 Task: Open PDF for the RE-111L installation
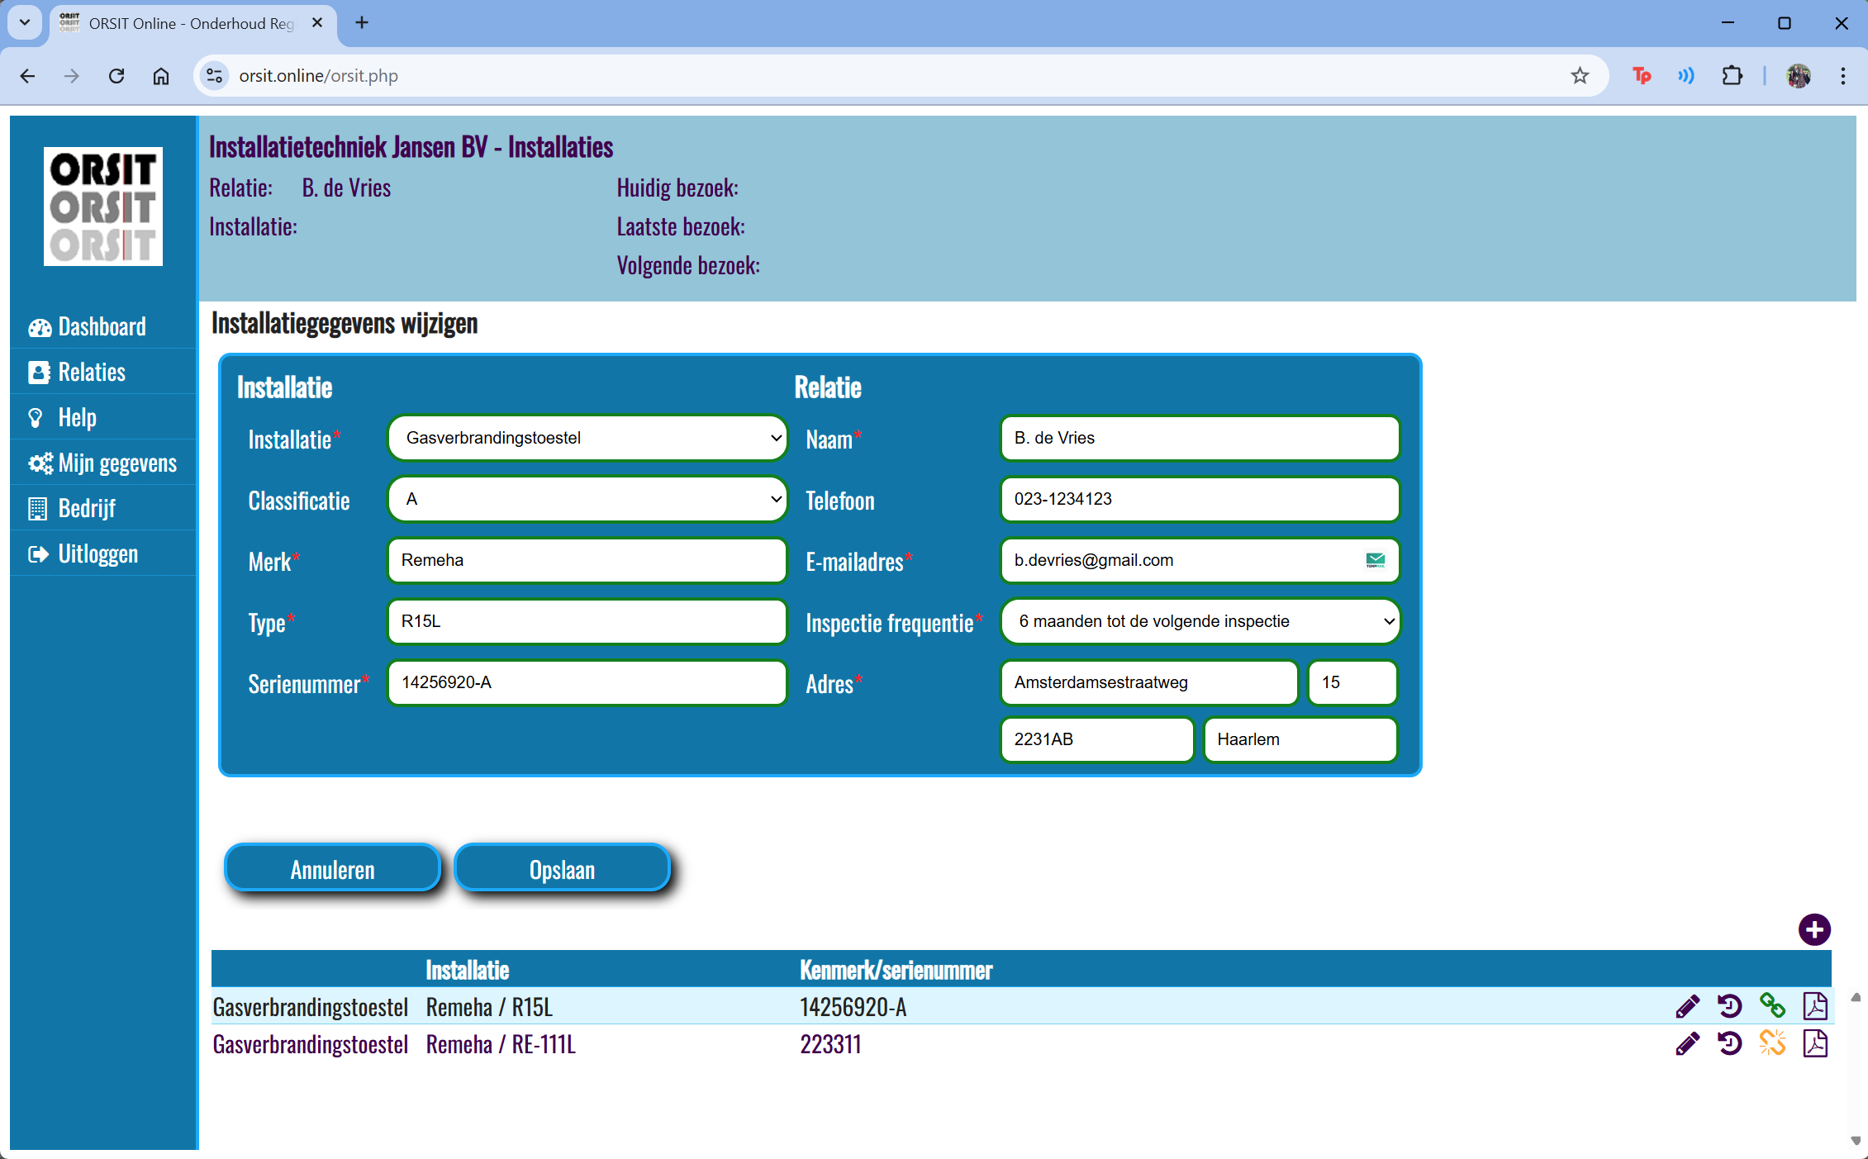1815,1043
